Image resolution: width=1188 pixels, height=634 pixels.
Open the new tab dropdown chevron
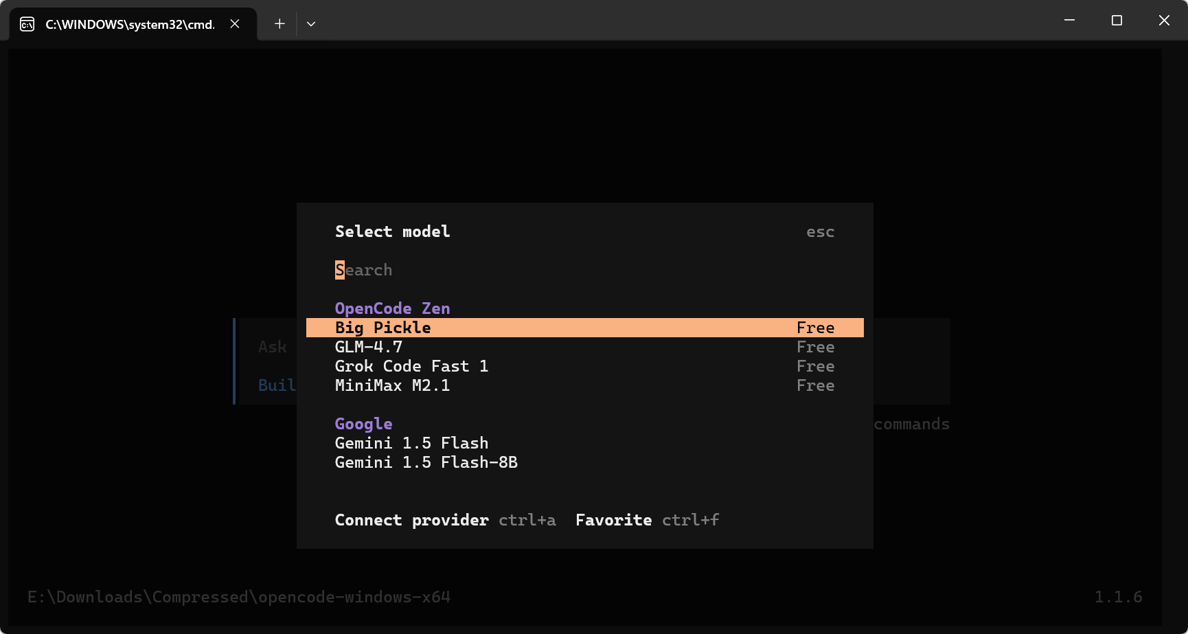coord(311,23)
